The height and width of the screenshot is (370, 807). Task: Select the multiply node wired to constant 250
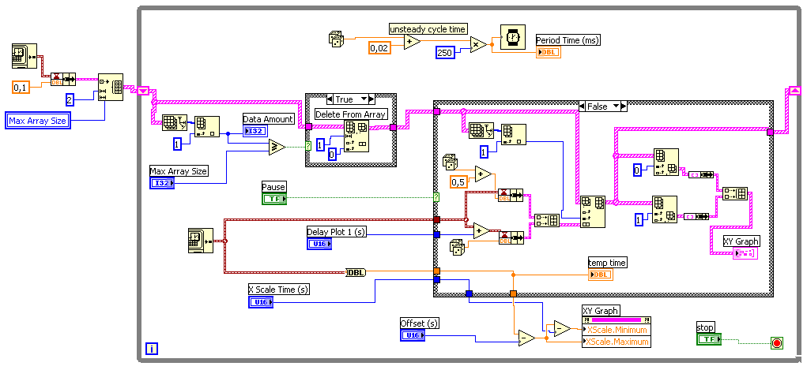478,45
